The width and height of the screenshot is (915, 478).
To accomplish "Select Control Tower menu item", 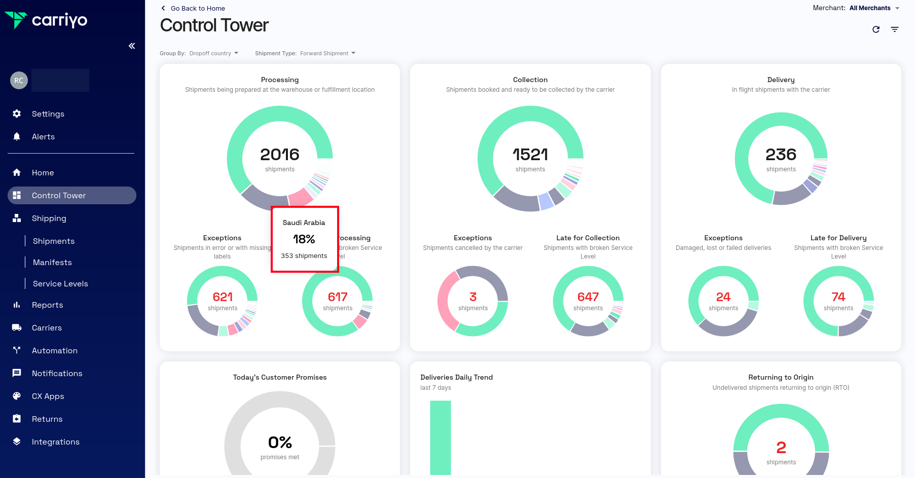I will point(72,195).
